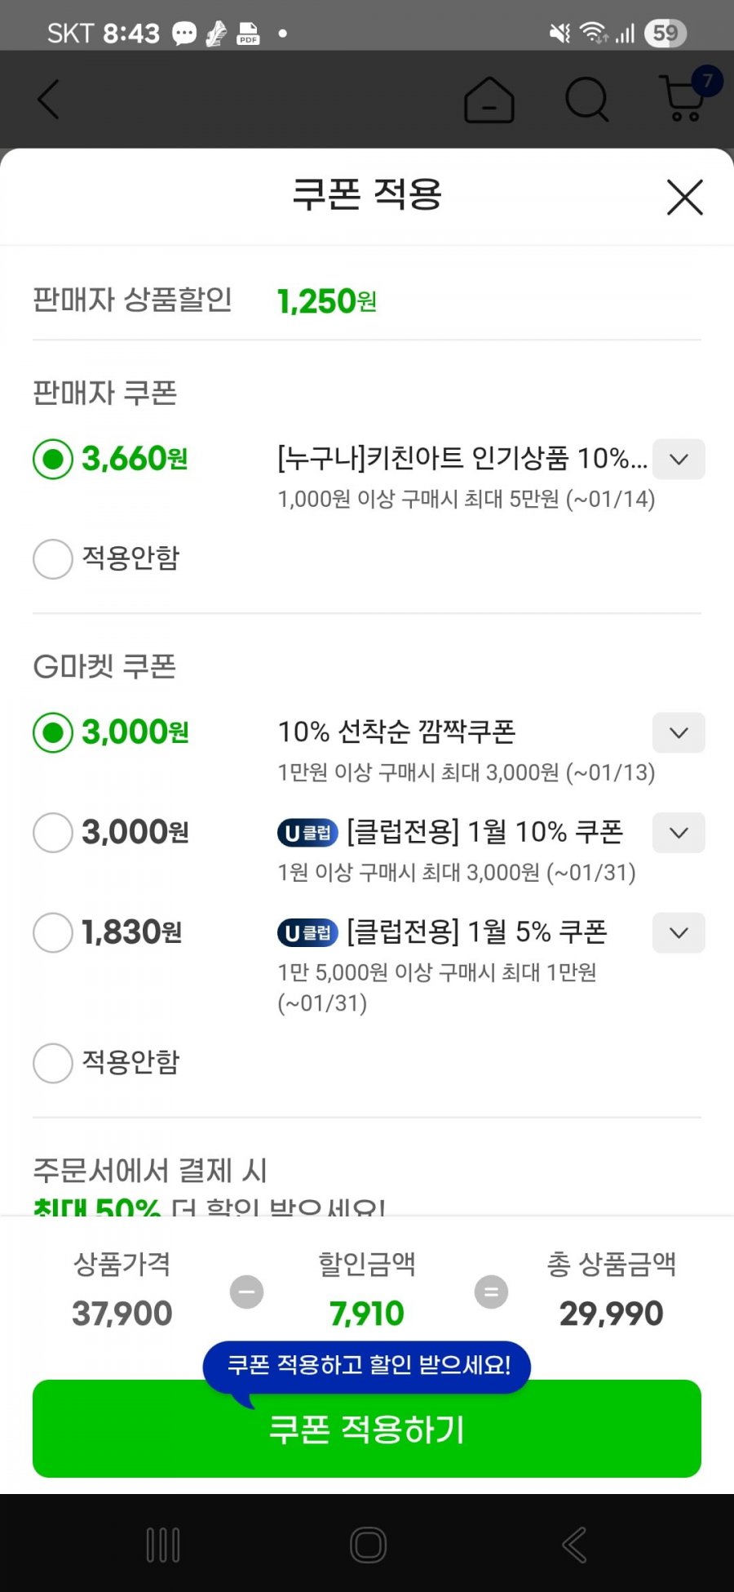Expand 10% 선착순 깜짝쿠폰 details

click(679, 733)
